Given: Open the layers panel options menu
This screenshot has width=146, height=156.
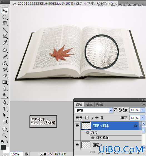Looking at the screenshot, I should point(143,104).
